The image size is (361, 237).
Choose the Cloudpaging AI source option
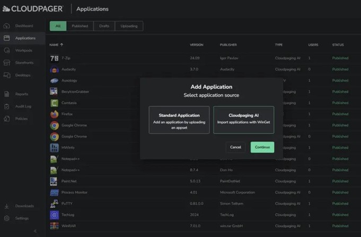click(243, 120)
